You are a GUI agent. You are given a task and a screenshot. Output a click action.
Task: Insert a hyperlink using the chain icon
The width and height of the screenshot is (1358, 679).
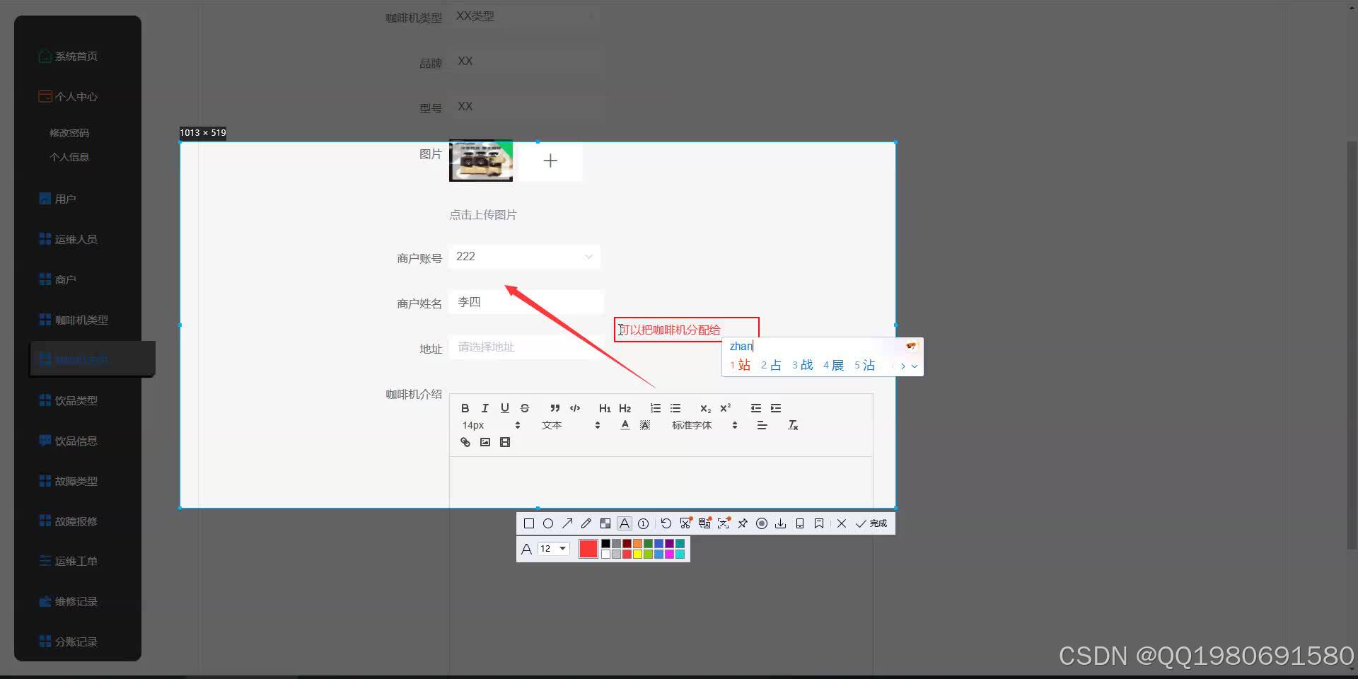pos(465,442)
